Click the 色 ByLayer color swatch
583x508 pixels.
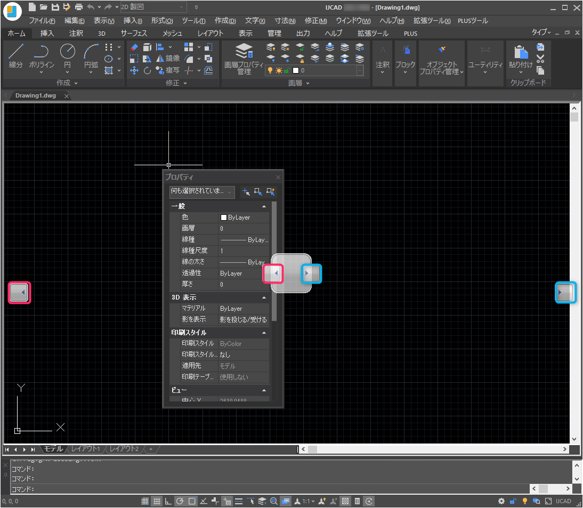(x=224, y=217)
